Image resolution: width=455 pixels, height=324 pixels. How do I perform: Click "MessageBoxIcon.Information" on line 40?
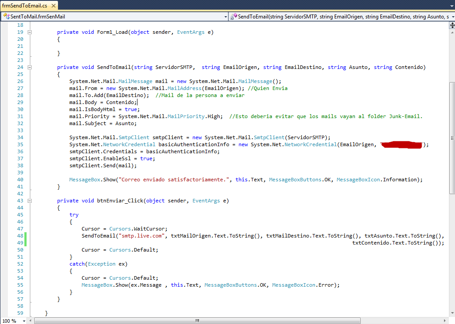[376, 180]
